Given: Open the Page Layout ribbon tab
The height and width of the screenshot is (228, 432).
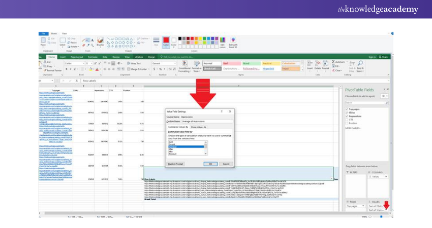Looking at the screenshot, I should coord(77,57).
